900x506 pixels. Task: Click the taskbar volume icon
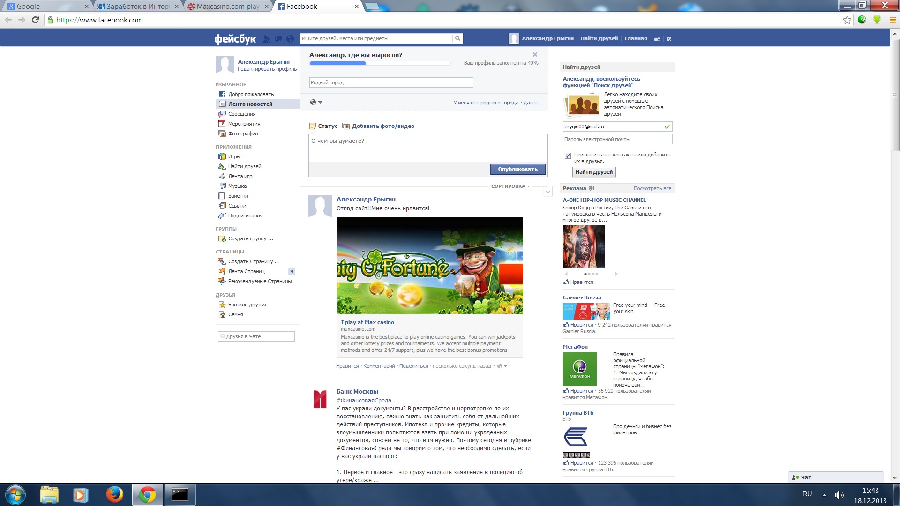click(x=839, y=495)
